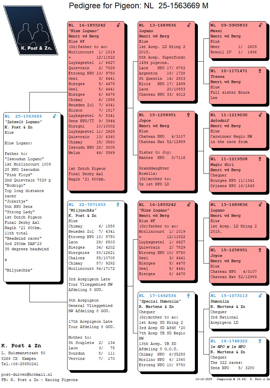270x388 pixels.
Task: Click the male symbol on Autoduif's card
Action: tap(260, 115)
